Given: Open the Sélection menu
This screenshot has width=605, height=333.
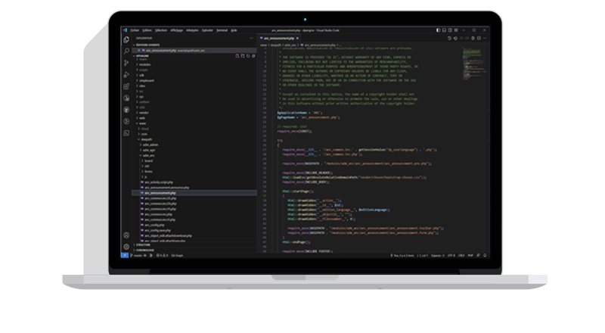Looking at the screenshot, I should (161, 30).
